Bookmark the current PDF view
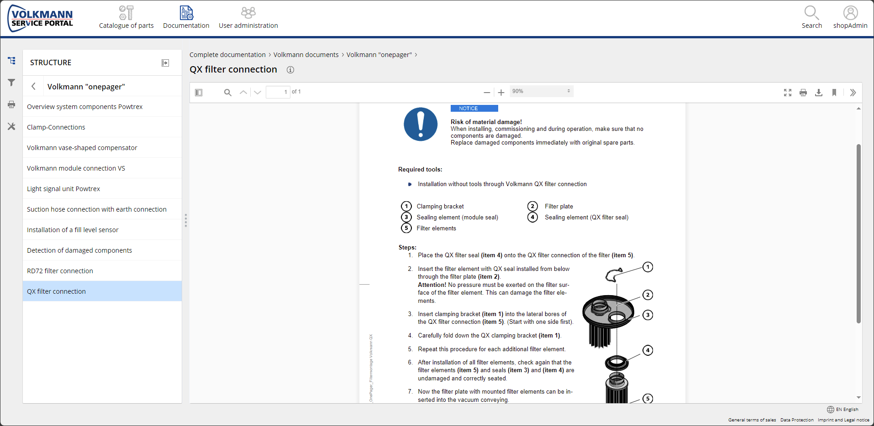The width and height of the screenshot is (874, 426). point(834,93)
